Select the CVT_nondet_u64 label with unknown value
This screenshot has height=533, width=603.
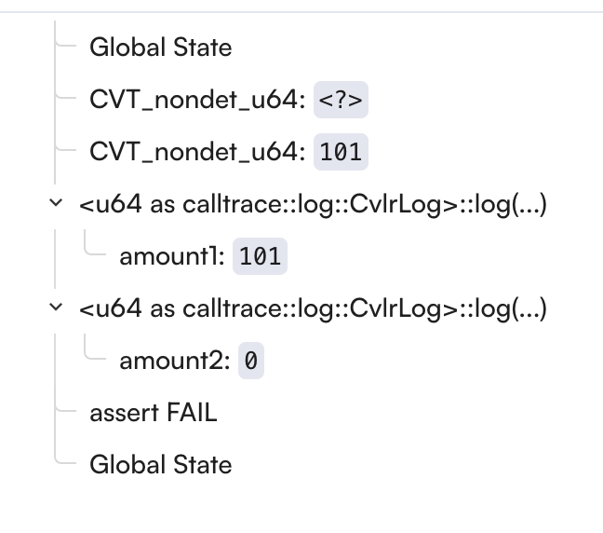click(x=197, y=100)
